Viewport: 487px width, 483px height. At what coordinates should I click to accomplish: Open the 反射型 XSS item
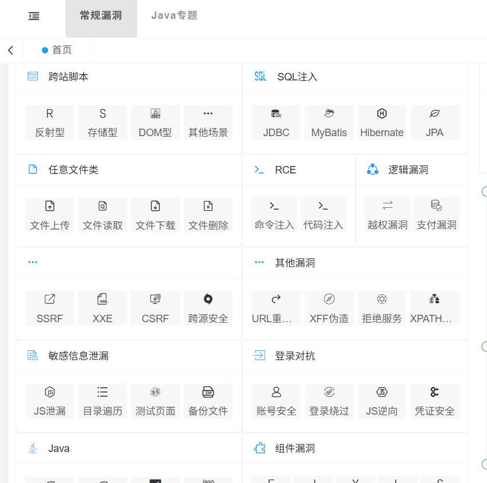pos(50,122)
